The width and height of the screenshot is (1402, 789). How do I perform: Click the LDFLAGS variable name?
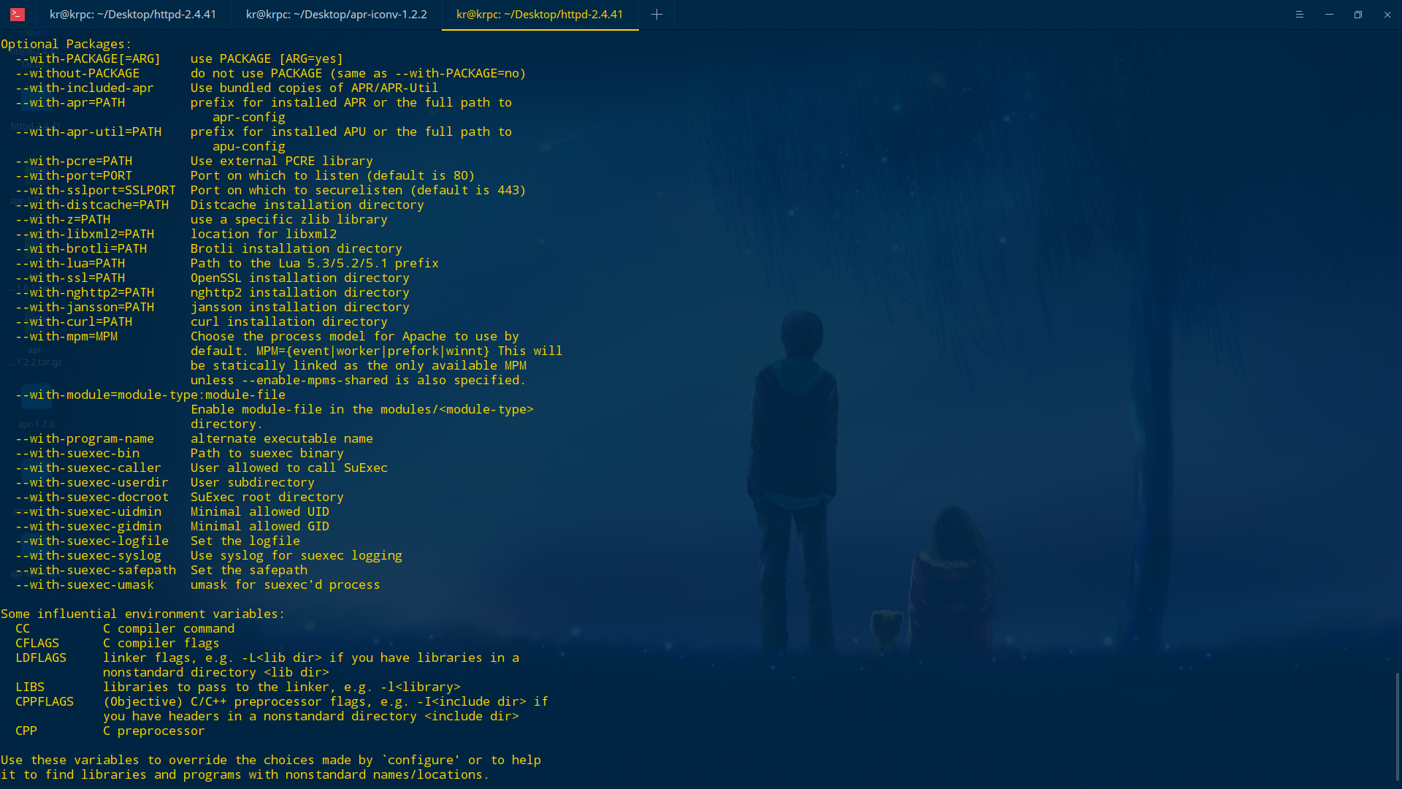pos(41,657)
